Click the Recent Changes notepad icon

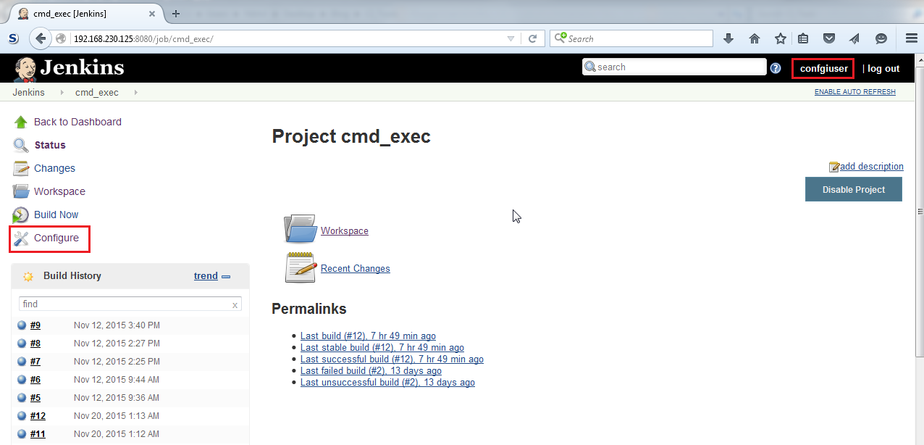[299, 266]
